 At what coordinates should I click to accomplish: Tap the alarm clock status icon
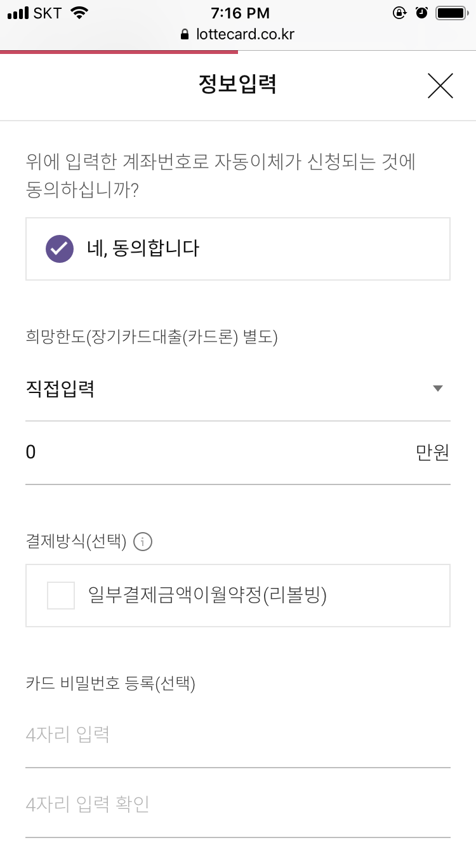click(421, 13)
